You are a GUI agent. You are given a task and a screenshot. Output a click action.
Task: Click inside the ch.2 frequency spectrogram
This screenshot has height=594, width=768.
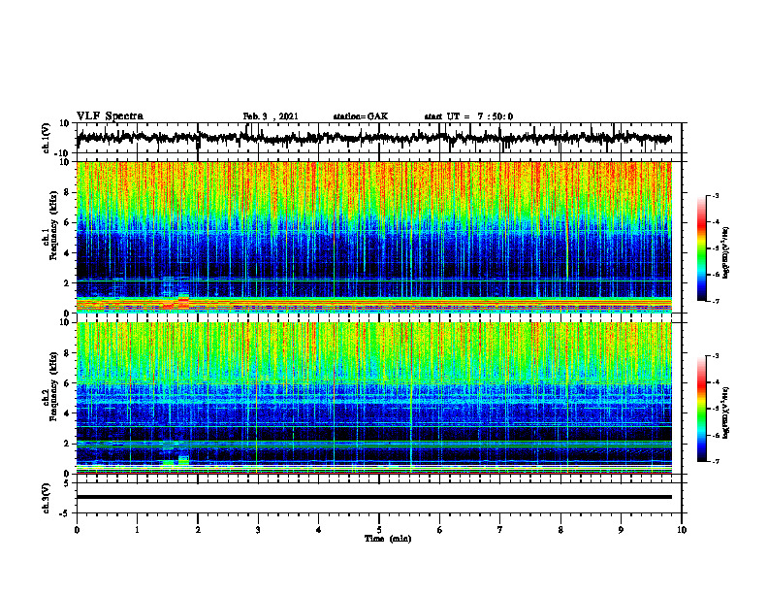tap(373, 398)
